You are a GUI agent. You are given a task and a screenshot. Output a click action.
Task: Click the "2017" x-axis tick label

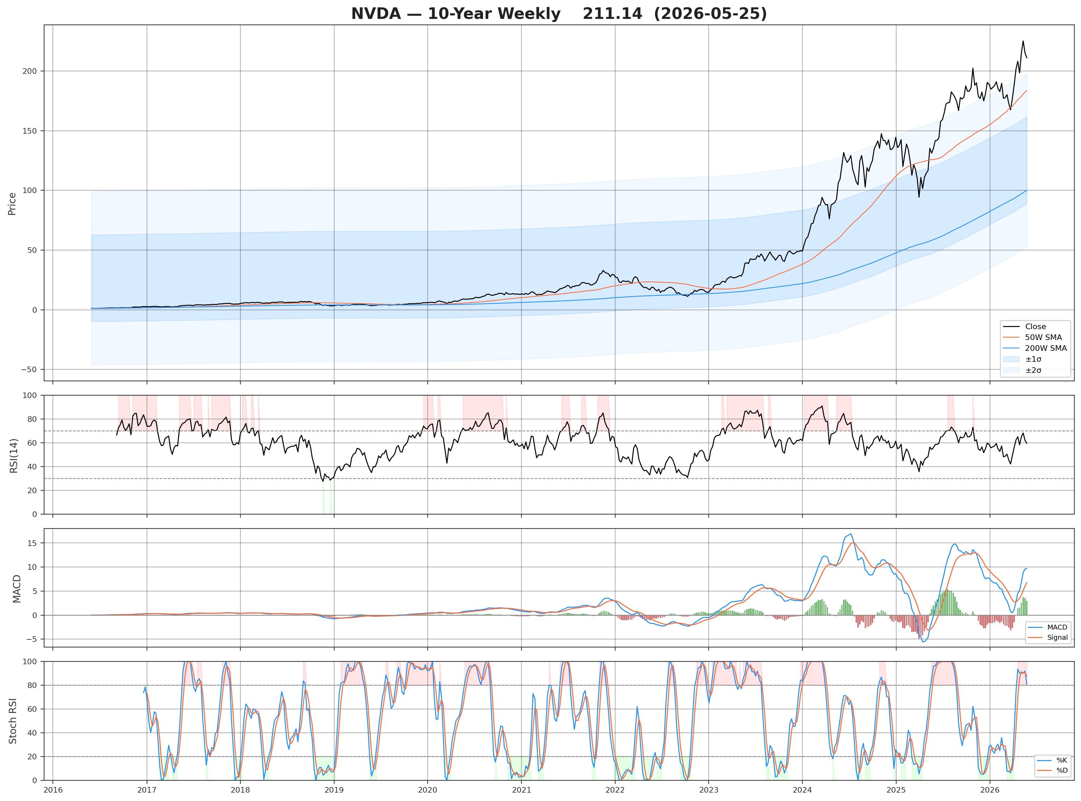pyautogui.click(x=147, y=790)
